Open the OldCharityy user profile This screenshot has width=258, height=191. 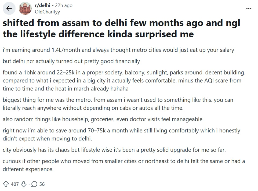point(48,12)
